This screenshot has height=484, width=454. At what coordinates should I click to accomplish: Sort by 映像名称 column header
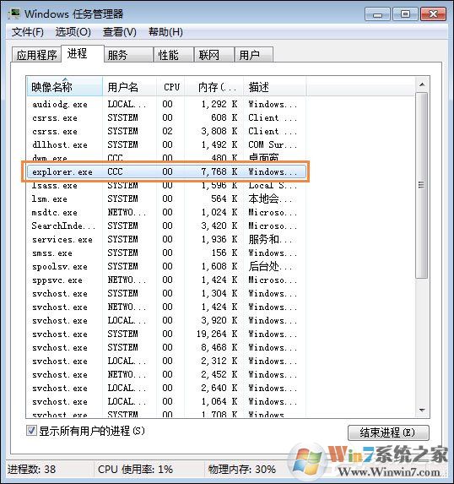click(64, 87)
